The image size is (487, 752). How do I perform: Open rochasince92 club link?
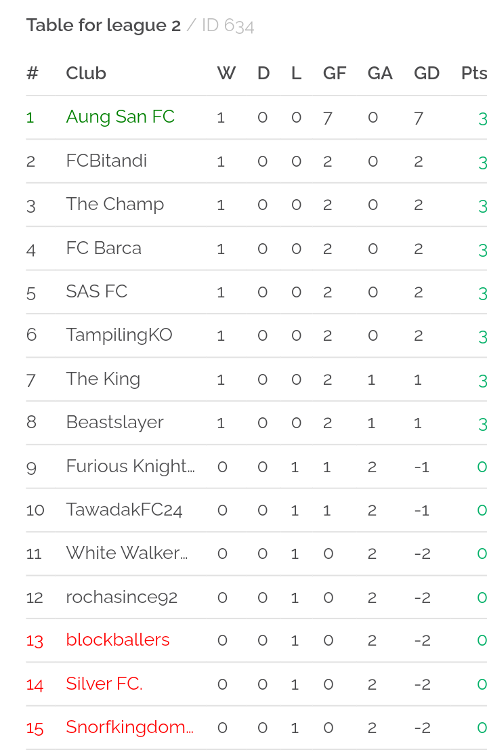(122, 597)
